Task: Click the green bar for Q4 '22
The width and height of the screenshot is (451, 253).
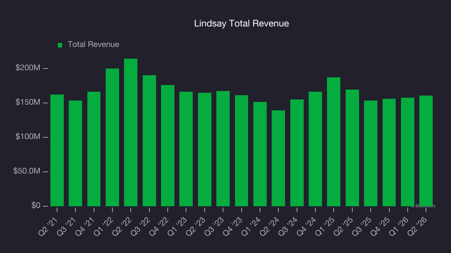Action: coord(168,146)
